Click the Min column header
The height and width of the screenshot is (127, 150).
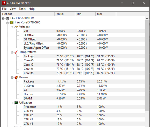pos(85,14)
